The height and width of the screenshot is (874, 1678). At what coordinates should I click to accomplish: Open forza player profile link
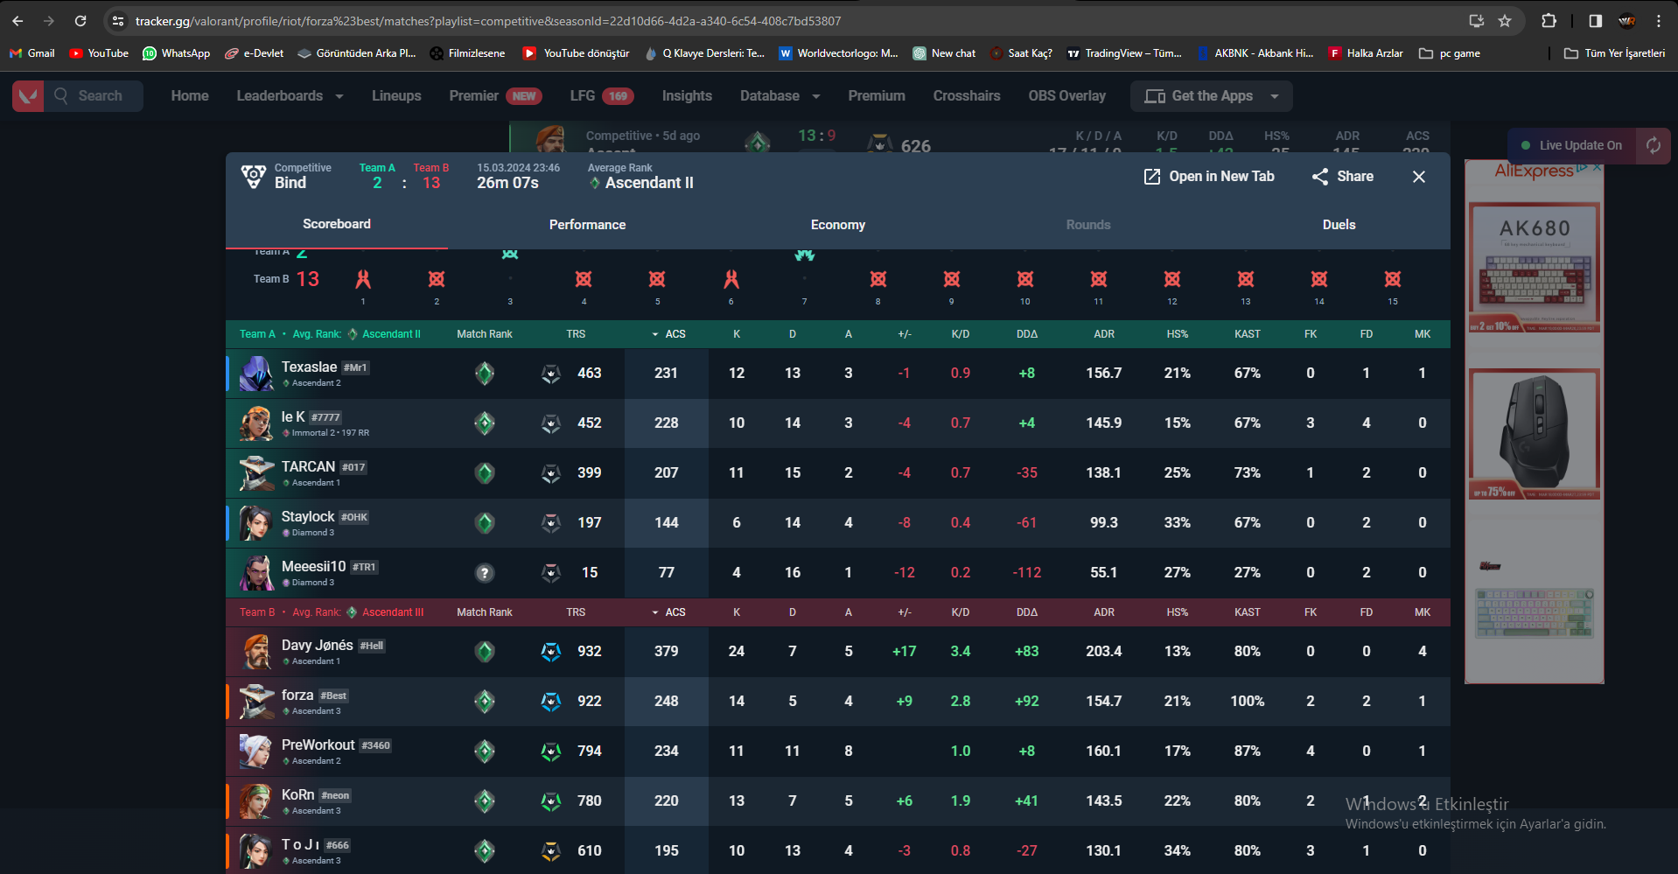(297, 696)
